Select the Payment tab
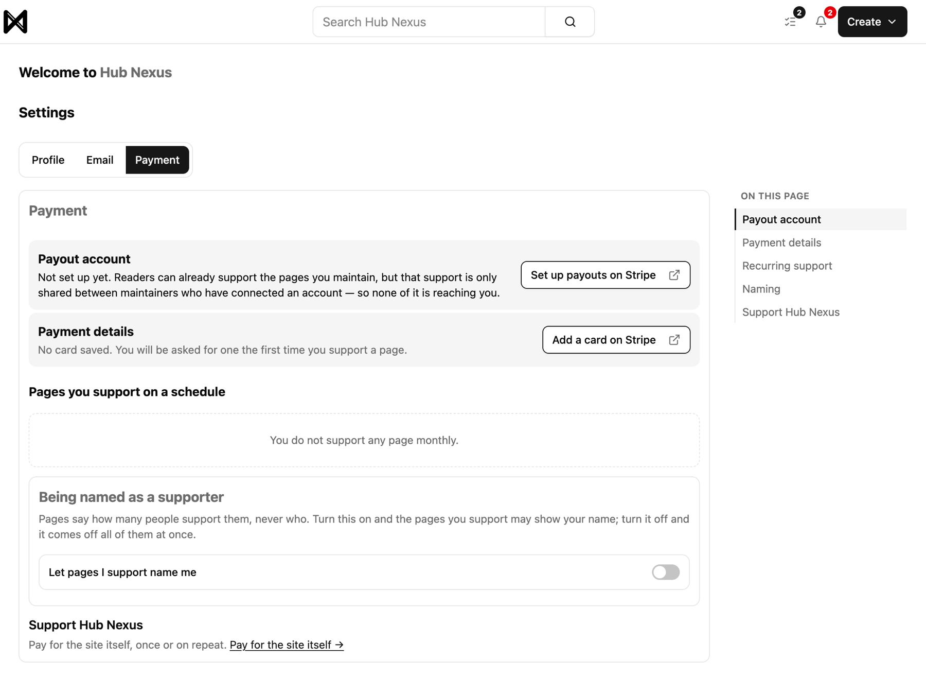926x695 pixels. [x=157, y=160]
